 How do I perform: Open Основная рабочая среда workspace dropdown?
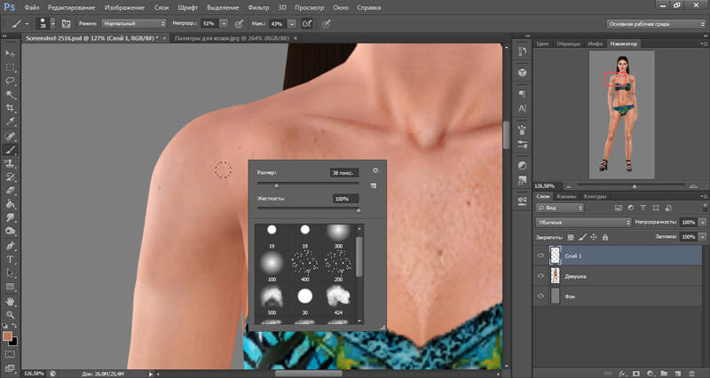coord(656,24)
